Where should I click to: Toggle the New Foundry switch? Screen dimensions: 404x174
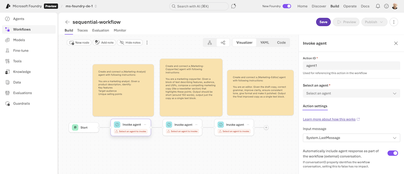tap(287, 6)
